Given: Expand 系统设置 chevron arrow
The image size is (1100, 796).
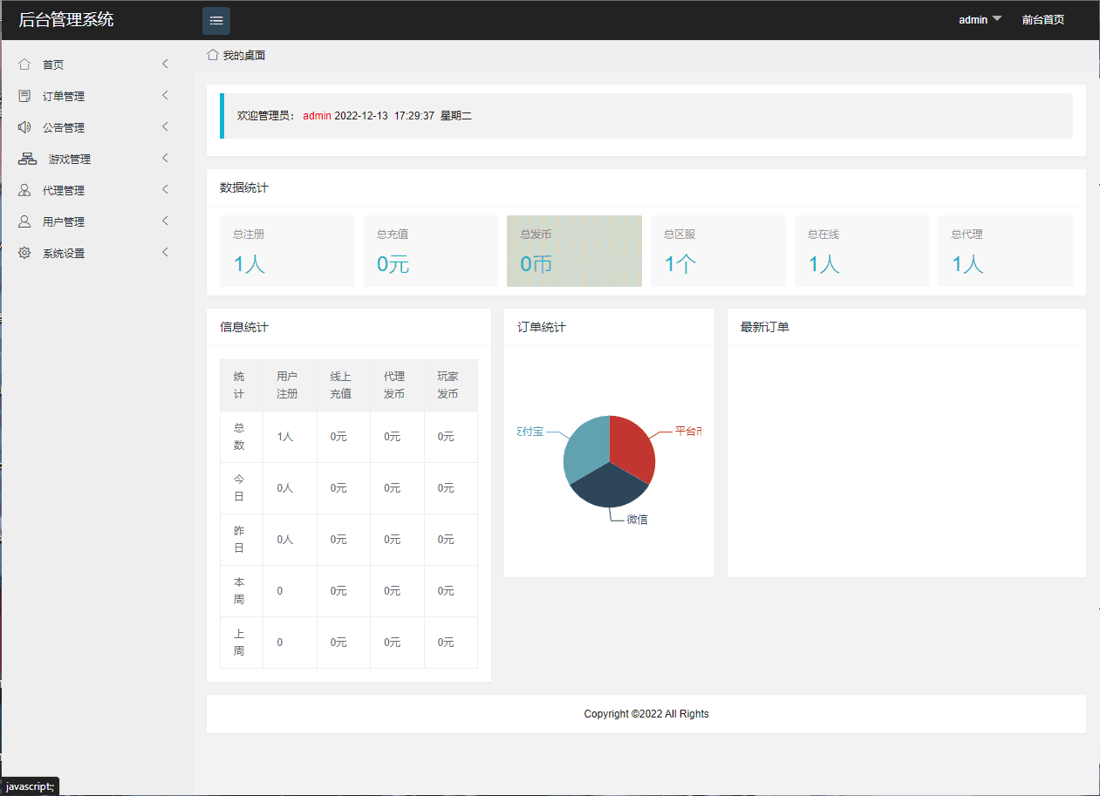Looking at the screenshot, I should (165, 252).
